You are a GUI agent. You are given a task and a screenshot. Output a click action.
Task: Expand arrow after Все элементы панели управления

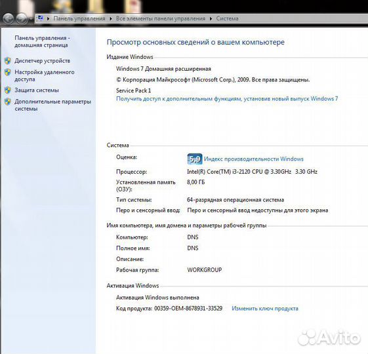tap(211, 18)
